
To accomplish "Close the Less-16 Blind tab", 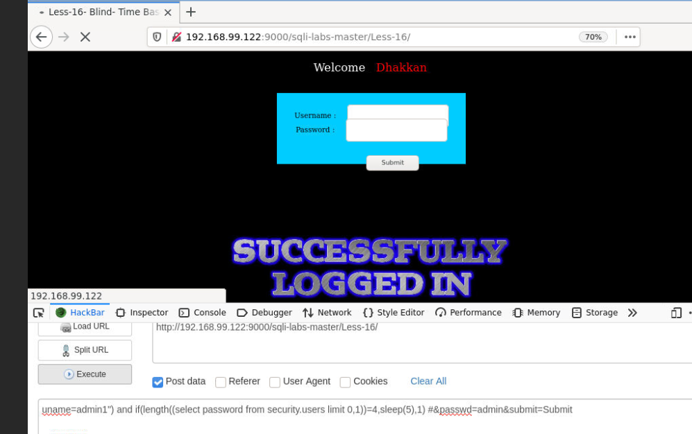I will coord(168,12).
